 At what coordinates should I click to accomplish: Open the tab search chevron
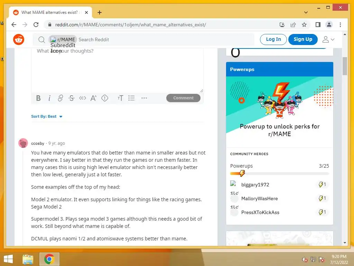(x=306, y=12)
